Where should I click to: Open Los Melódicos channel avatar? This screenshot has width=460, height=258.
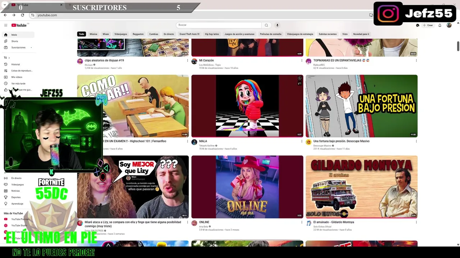tap(194, 62)
